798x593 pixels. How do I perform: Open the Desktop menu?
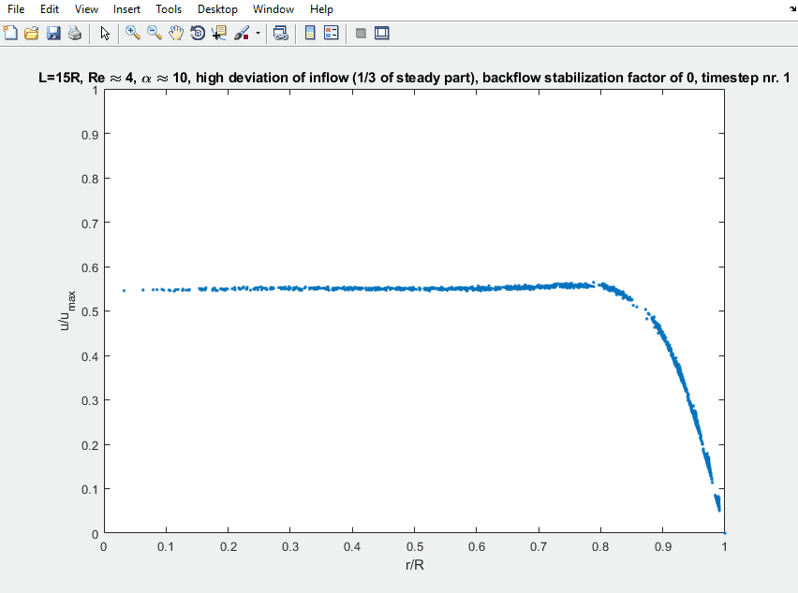click(217, 9)
